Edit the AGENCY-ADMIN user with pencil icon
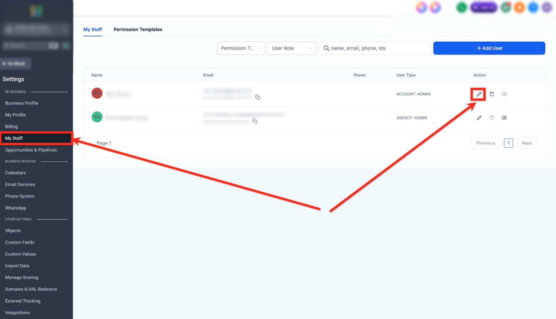 479,118
